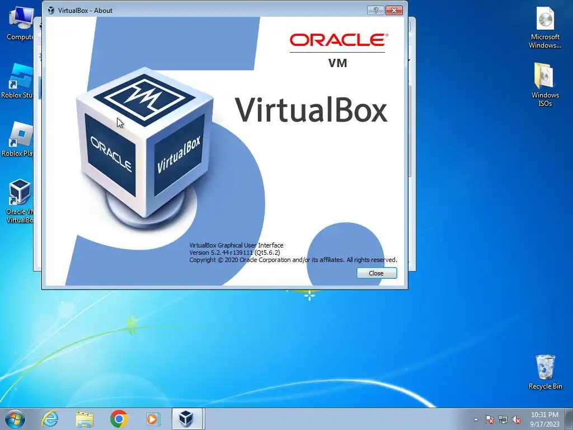
Task: Show hidden icons in the system tray
Action: click(476, 419)
